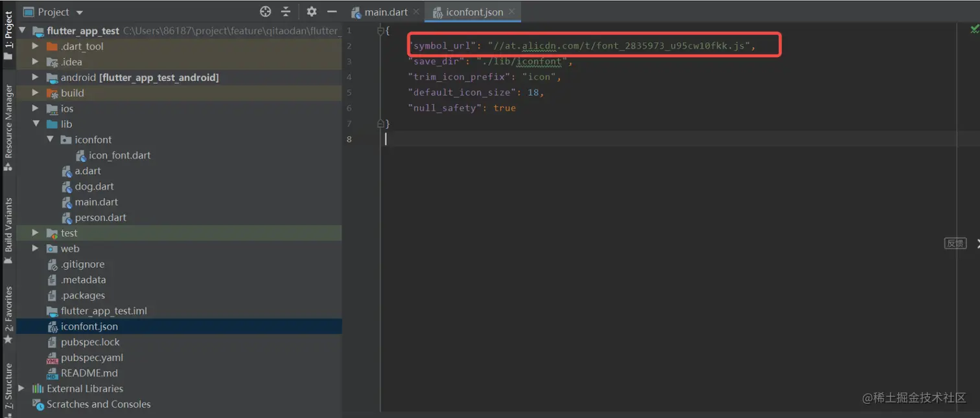
Task: Collapse the iconfont subfolder arrow
Action: (x=50, y=139)
